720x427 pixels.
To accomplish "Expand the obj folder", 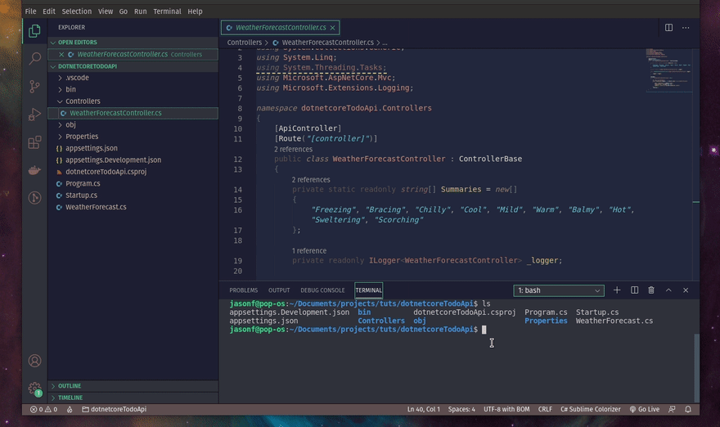I will (133, 125).
